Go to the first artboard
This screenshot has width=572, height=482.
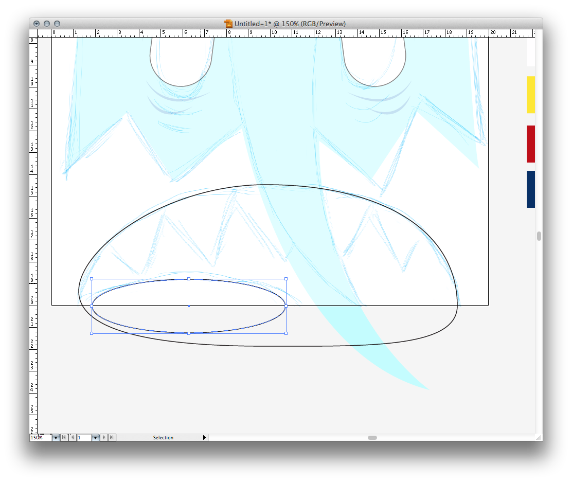(64, 437)
